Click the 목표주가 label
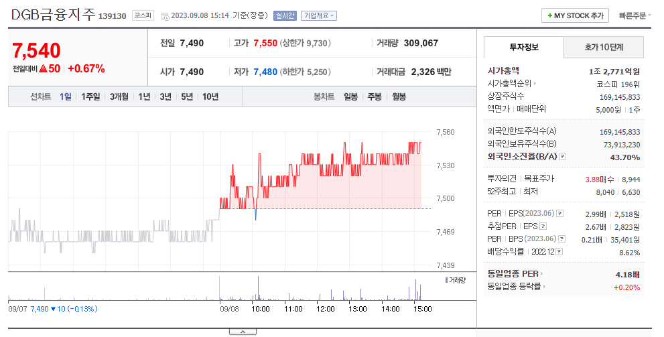664x337 pixels. point(539,179)
